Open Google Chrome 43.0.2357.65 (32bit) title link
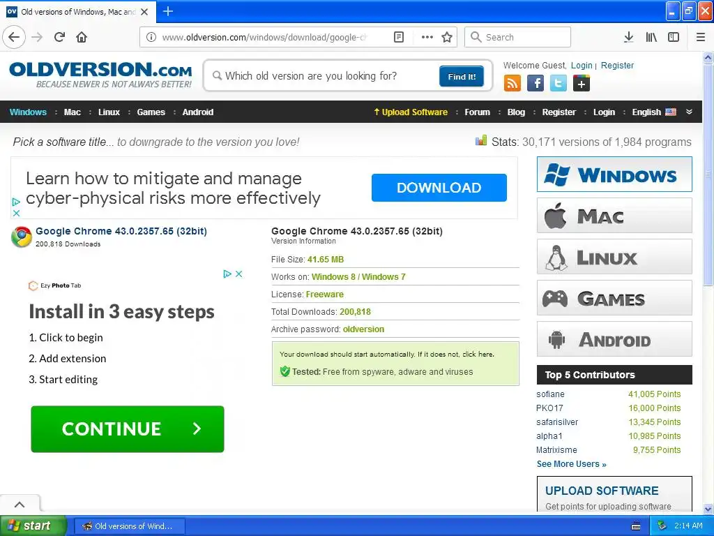The image size is (714, 536). 121,231
